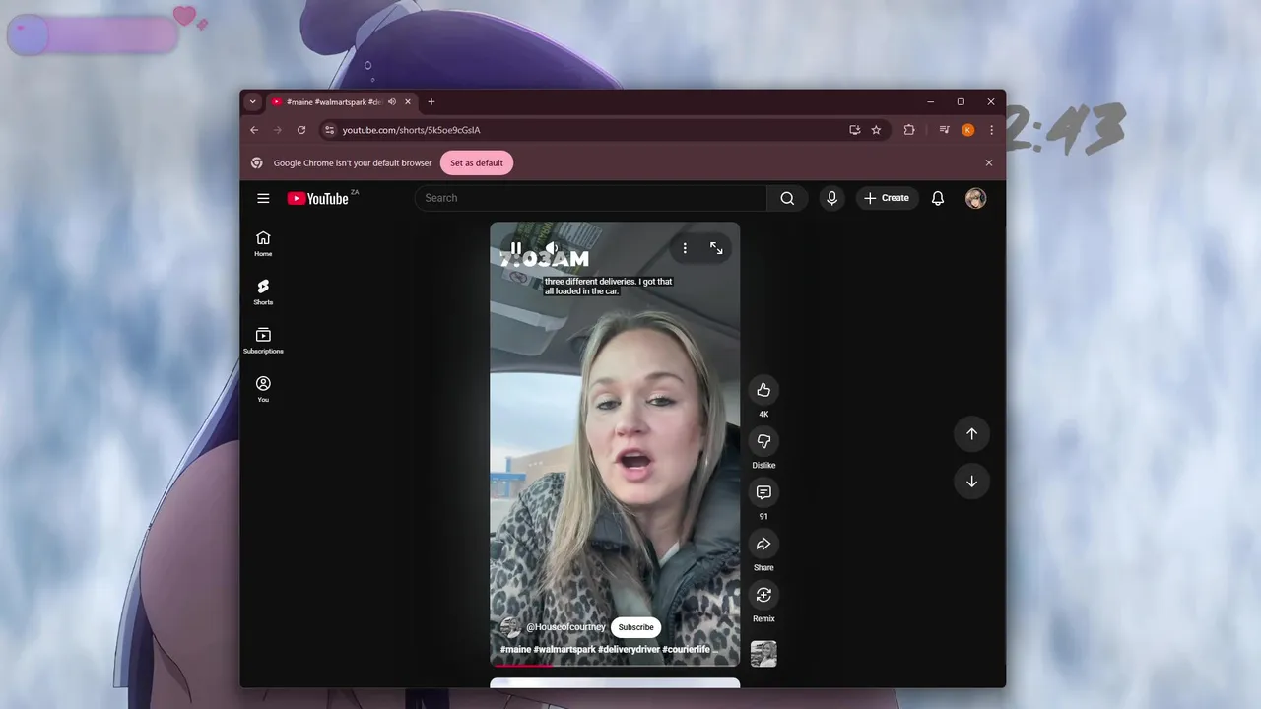This screenshot has height=709, width=1261.
Task: Mute the tab via its audio indicator
Action: (x=392, y=102)
